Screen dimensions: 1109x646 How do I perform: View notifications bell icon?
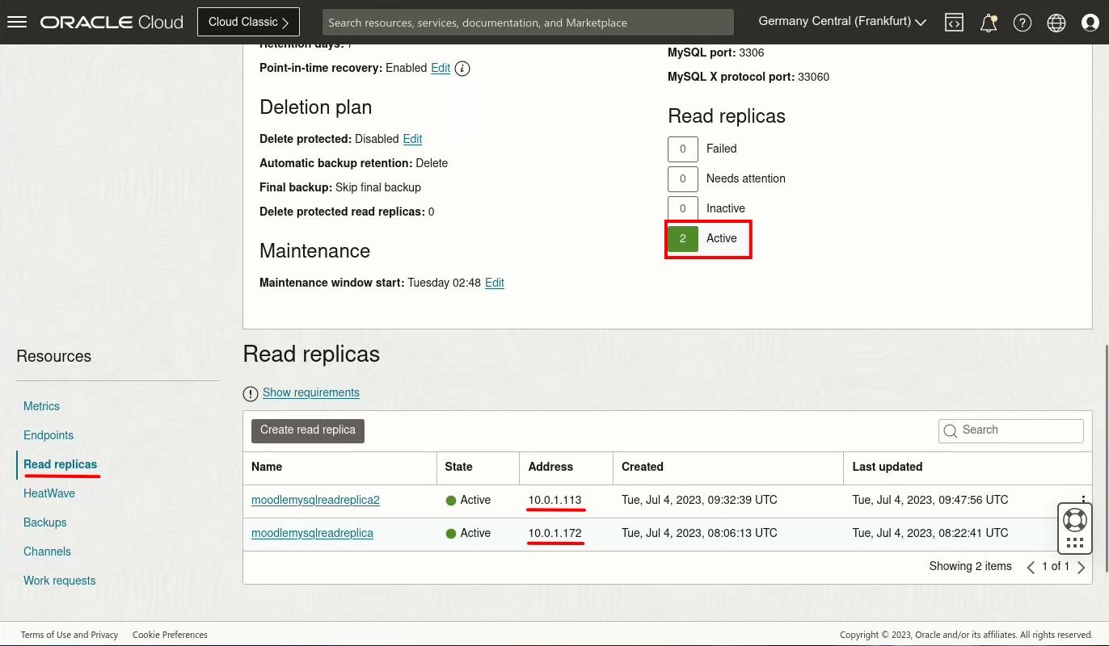click(989, 23)
